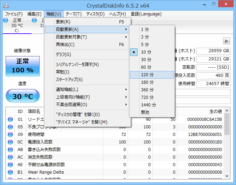Disable auto refresh with 無効
The height and width of the screenshot is (185, 236).
[x=152, y=112]
